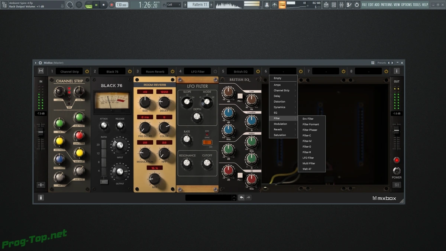Click the FL Studio menu icon at top left
The width and height of the screenshot is (446, 251).
pyautogui.click(x=4, y=5)
